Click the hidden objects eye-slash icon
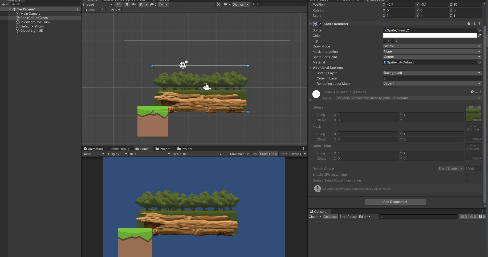The image size is (488, 257). (x=153, y=4)
